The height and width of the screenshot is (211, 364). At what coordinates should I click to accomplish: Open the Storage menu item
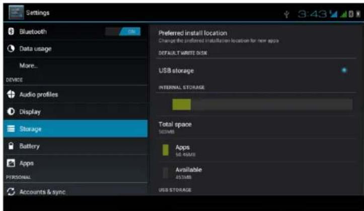coord(76,129)
